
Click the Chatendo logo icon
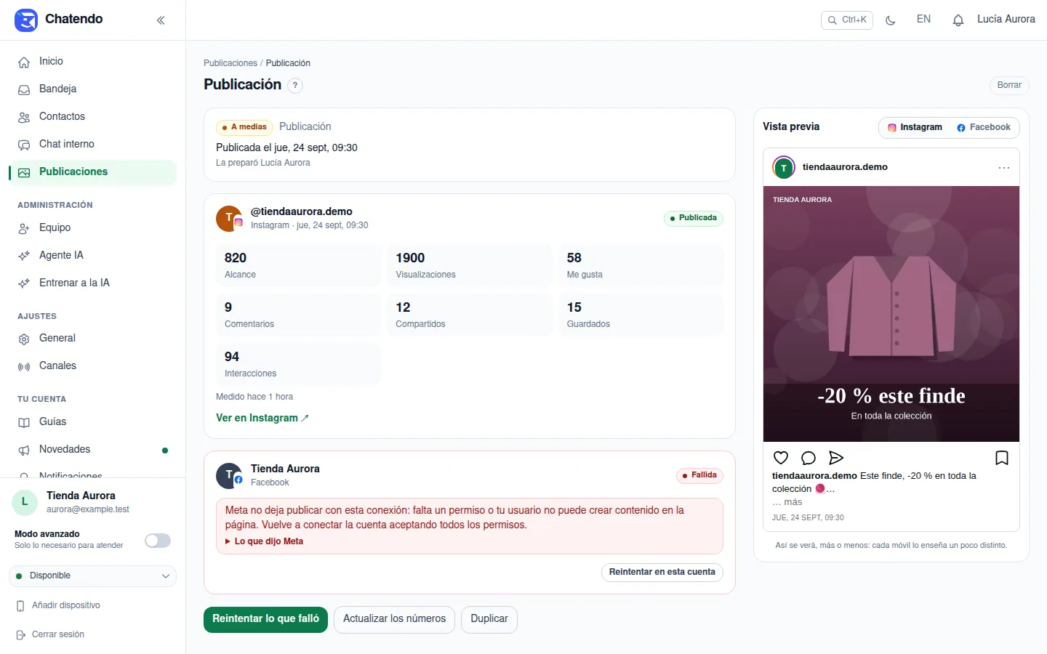click(26, 20)
